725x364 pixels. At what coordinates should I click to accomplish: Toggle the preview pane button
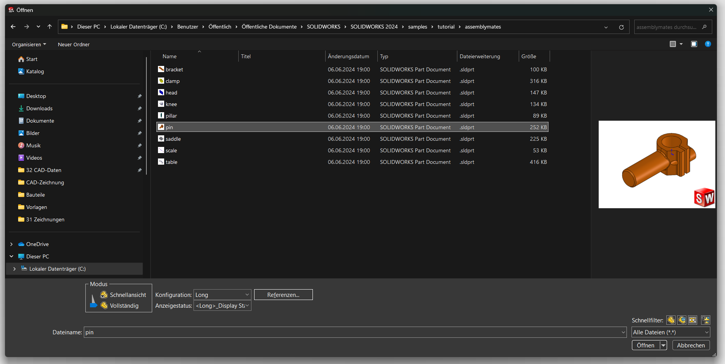tap(694, 44)
